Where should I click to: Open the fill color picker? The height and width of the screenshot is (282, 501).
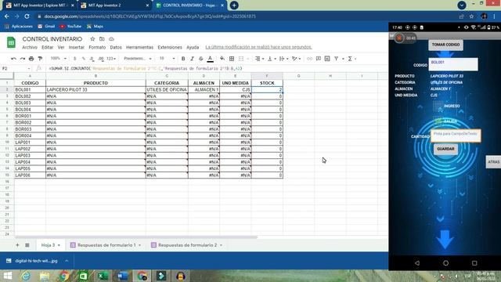(222, 59)
